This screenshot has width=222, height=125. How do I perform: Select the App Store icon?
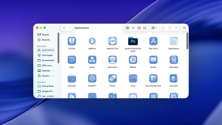(x=153, y=41)
